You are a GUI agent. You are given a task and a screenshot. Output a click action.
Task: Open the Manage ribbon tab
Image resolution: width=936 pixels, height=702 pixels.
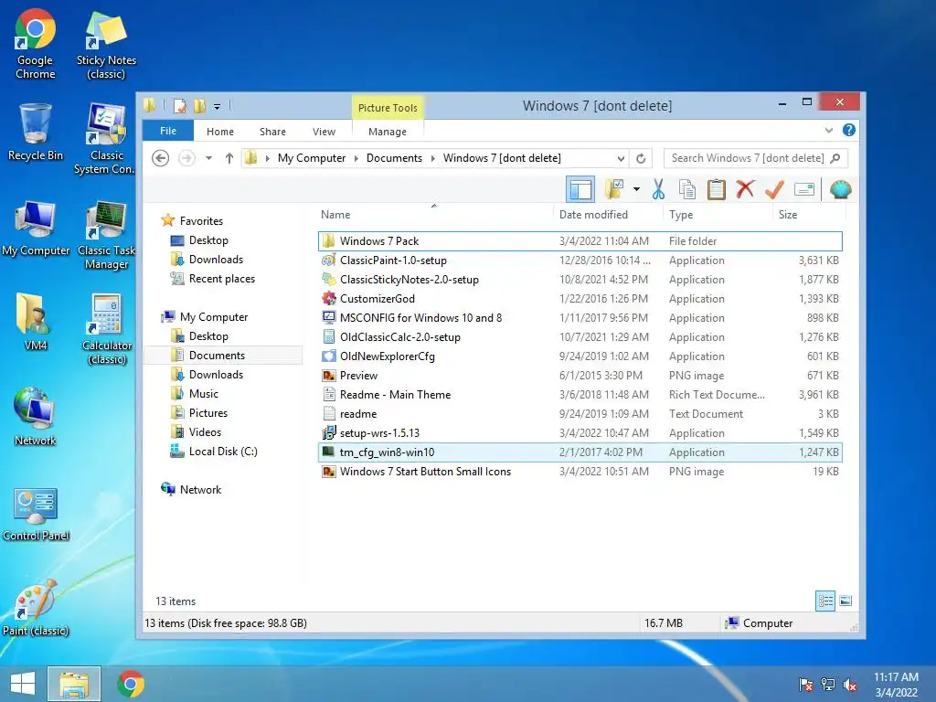pos(388,132)
